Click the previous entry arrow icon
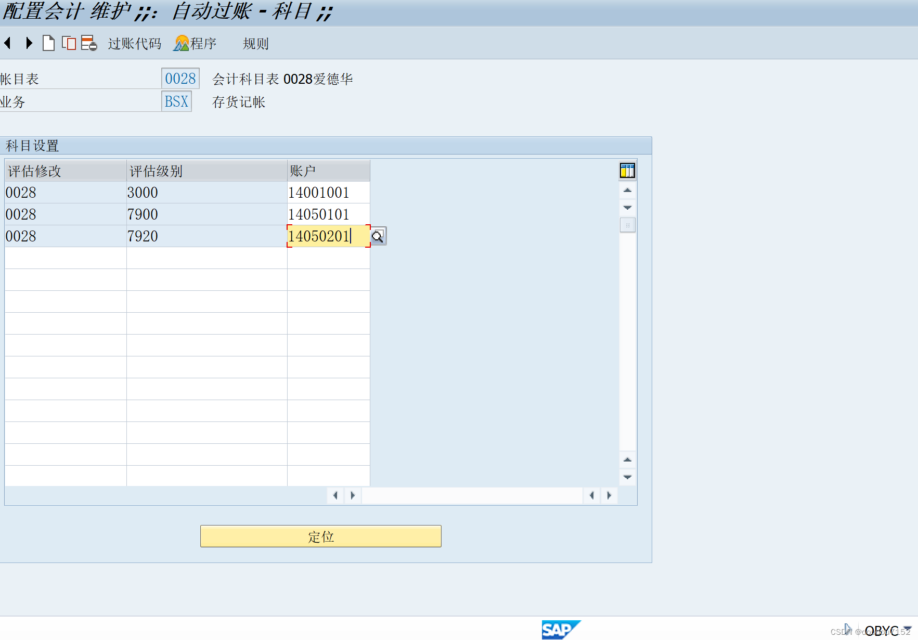This screenshot has height=640, width=918. click(7, 43)
